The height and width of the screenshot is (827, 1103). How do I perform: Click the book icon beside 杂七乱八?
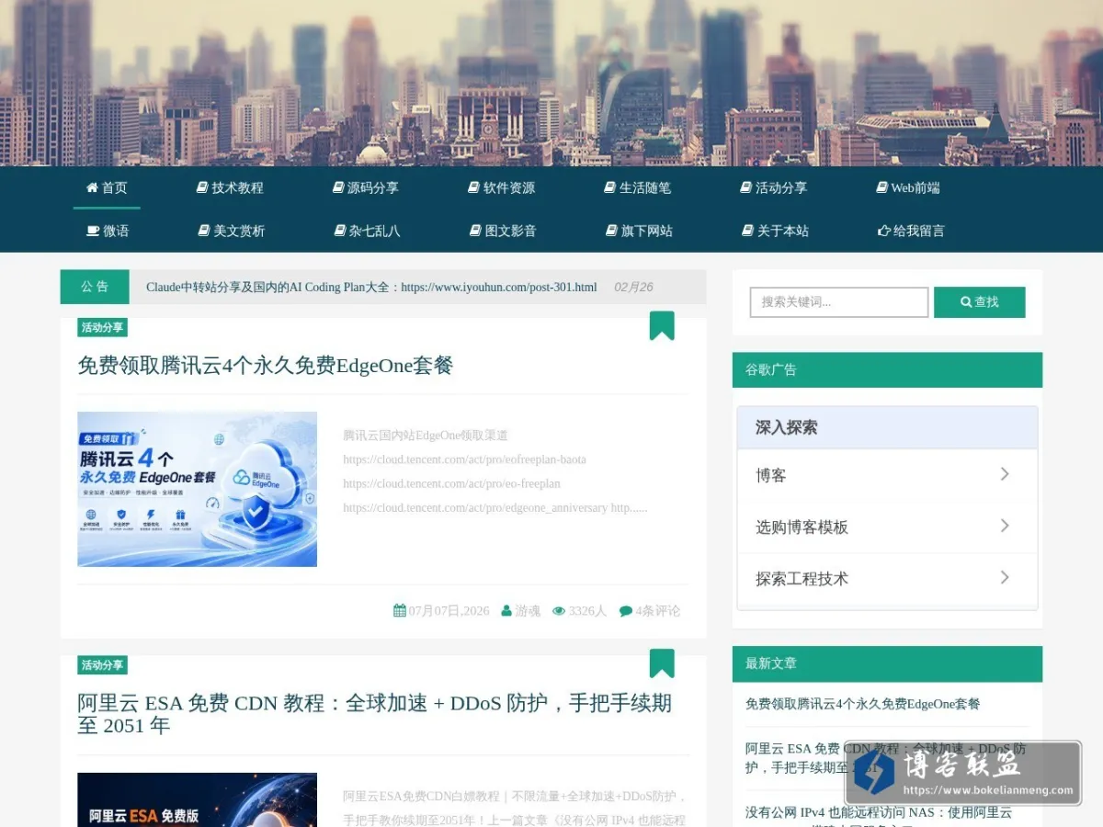[x=340, y=231]
